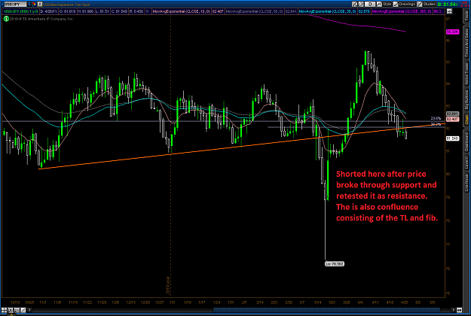Select the magenta MovAvgExponential (CLOSE, 365, 0) label
471x316 pixels.
coord(402,11)
